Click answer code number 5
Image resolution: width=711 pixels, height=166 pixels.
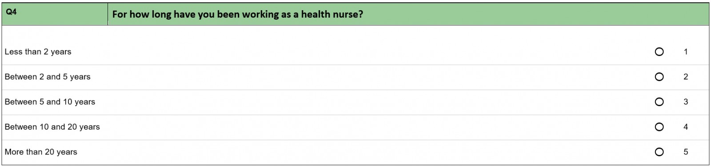(x=686, y=152)
